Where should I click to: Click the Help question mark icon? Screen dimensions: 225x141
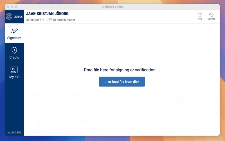click(x=200, y=15)
